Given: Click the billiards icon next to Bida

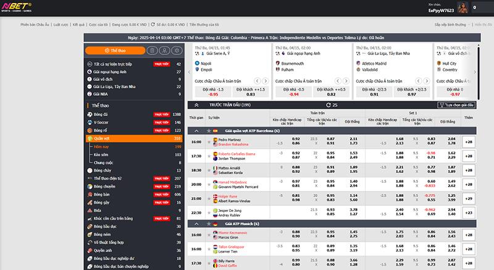Looking at the screenshot, I should (x=90, y=211).
